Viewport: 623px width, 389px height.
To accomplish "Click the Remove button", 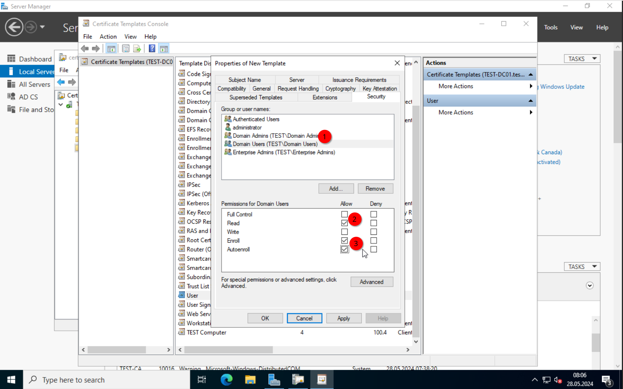I will (x=375, y=189).
